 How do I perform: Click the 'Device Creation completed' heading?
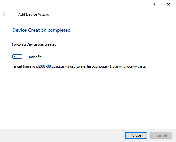coord(41,30)
